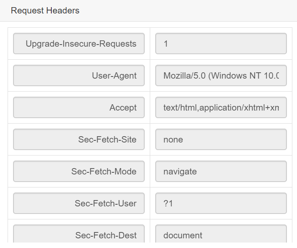Click the navigate value field
297x248 pixels.
(221, 171)
